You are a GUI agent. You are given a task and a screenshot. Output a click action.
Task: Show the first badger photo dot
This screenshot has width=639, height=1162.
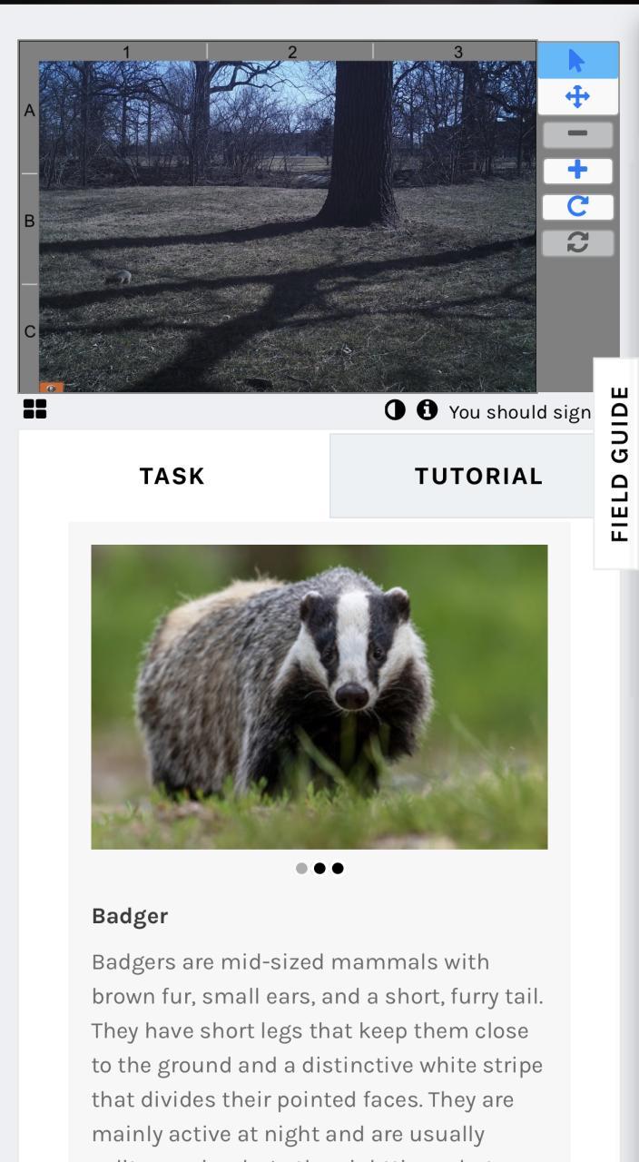[x=301, y=869]
